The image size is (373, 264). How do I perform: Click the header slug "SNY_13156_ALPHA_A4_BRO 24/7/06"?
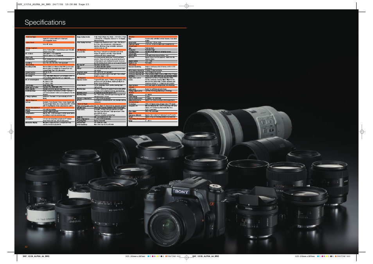(40, 4)
